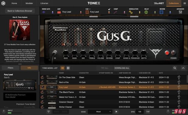Image resolution: width=188 pixels, height=115 pixels.
Task: Play the demo loop
Action: pyautogui.click(x=116, y=112)
